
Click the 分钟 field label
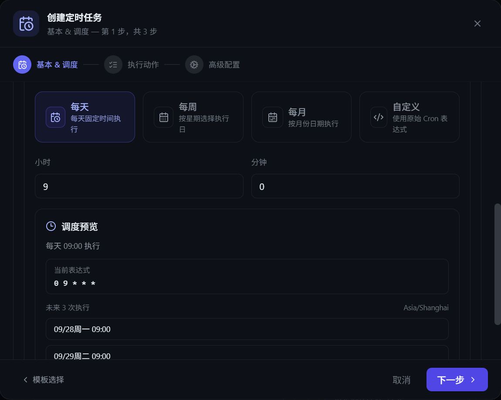(259, 162)
